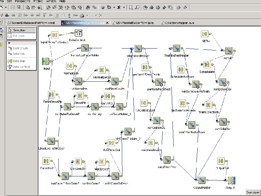Select the GenAPIn data map node

(x=80, y=96)
